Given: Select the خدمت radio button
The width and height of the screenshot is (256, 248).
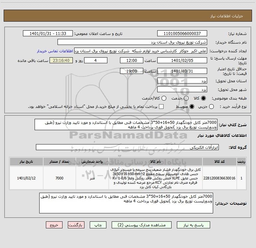Looking at the screenshot, I should (186, 98).
